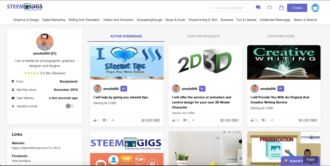Click the Create button
The width and height of the screenshot is (330, 166).
coord(297,8)
